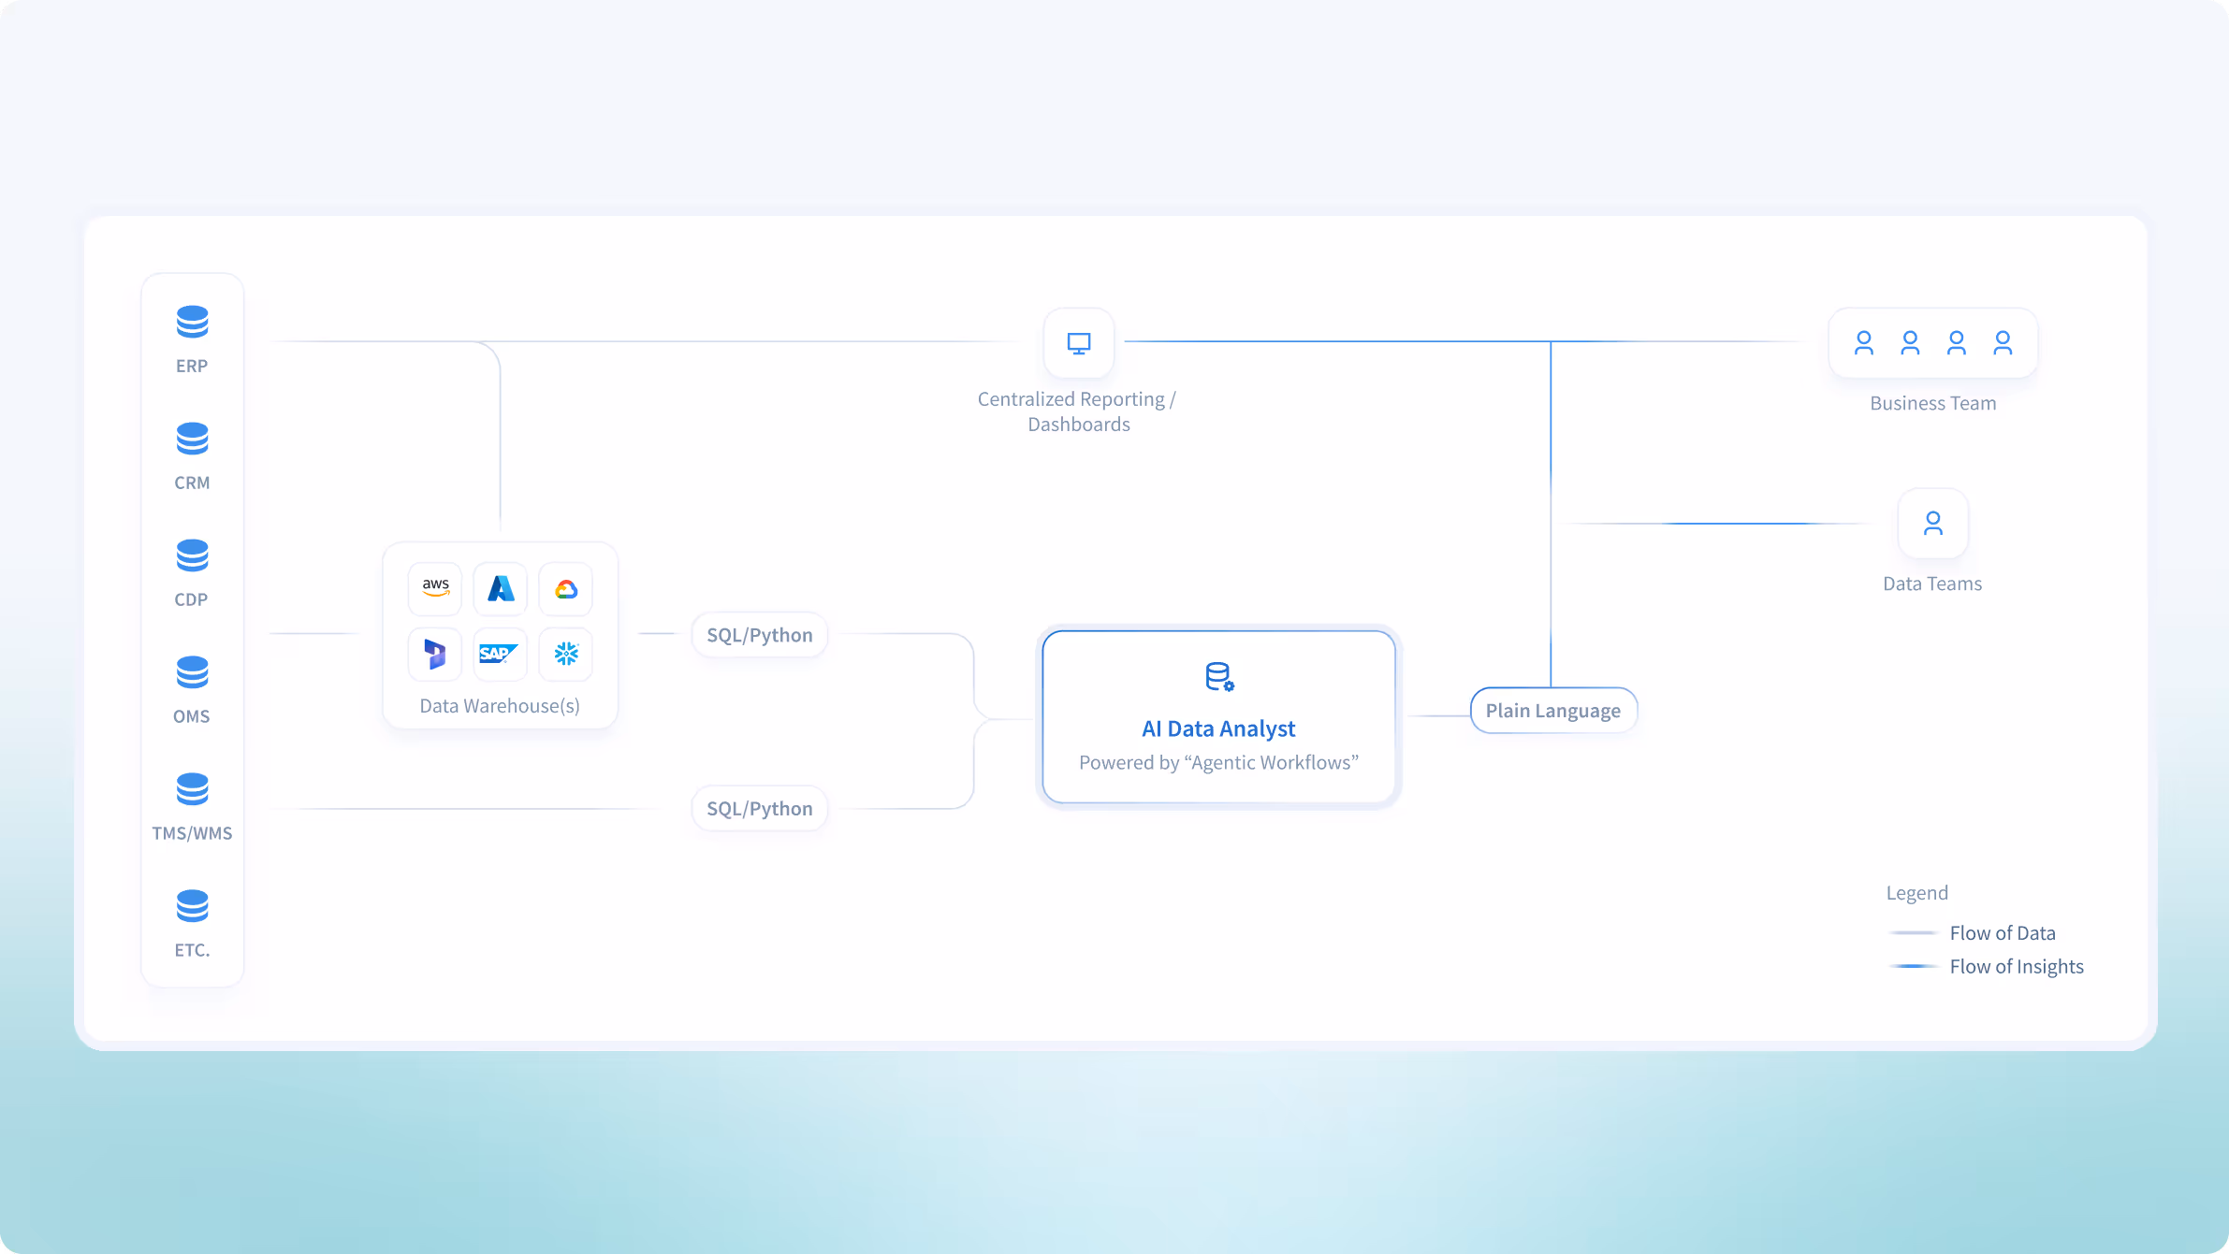The image size is (2229, 1254).
Task: Click the CDP database icon
Action: [192, 555]
